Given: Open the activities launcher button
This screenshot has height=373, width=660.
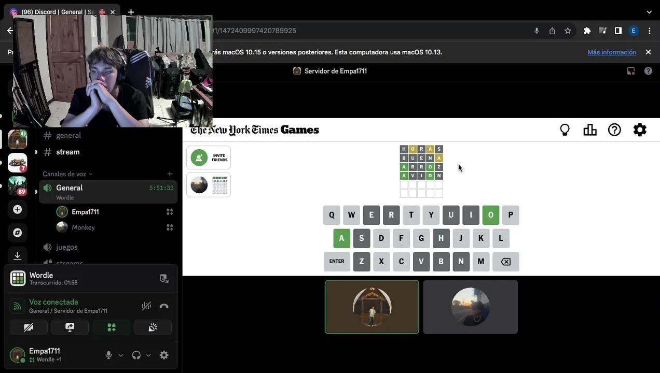Looking at the screenshot, I should coord(112,327).
